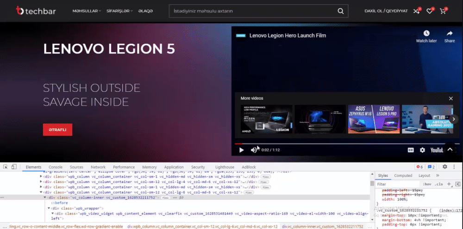Switch to the Security tab
This screenshot has width=463, height=229.
(198, 167)
